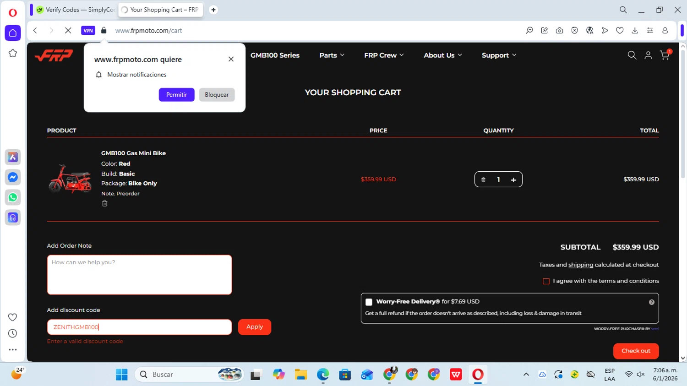687x386 pixels.
Task: Open Microsoft Edge from taskbar
Action: [323, 375]
